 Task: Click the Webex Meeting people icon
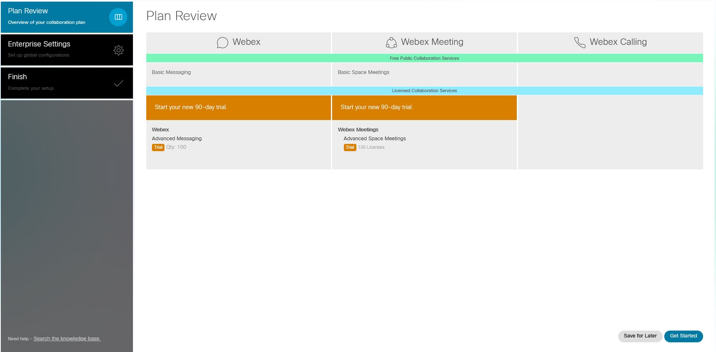click(391, 42)
